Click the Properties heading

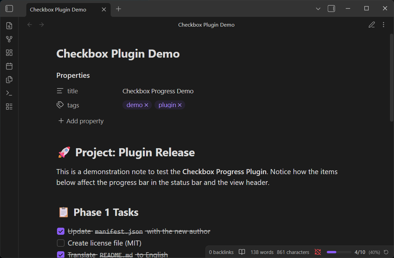coord(73,75)
